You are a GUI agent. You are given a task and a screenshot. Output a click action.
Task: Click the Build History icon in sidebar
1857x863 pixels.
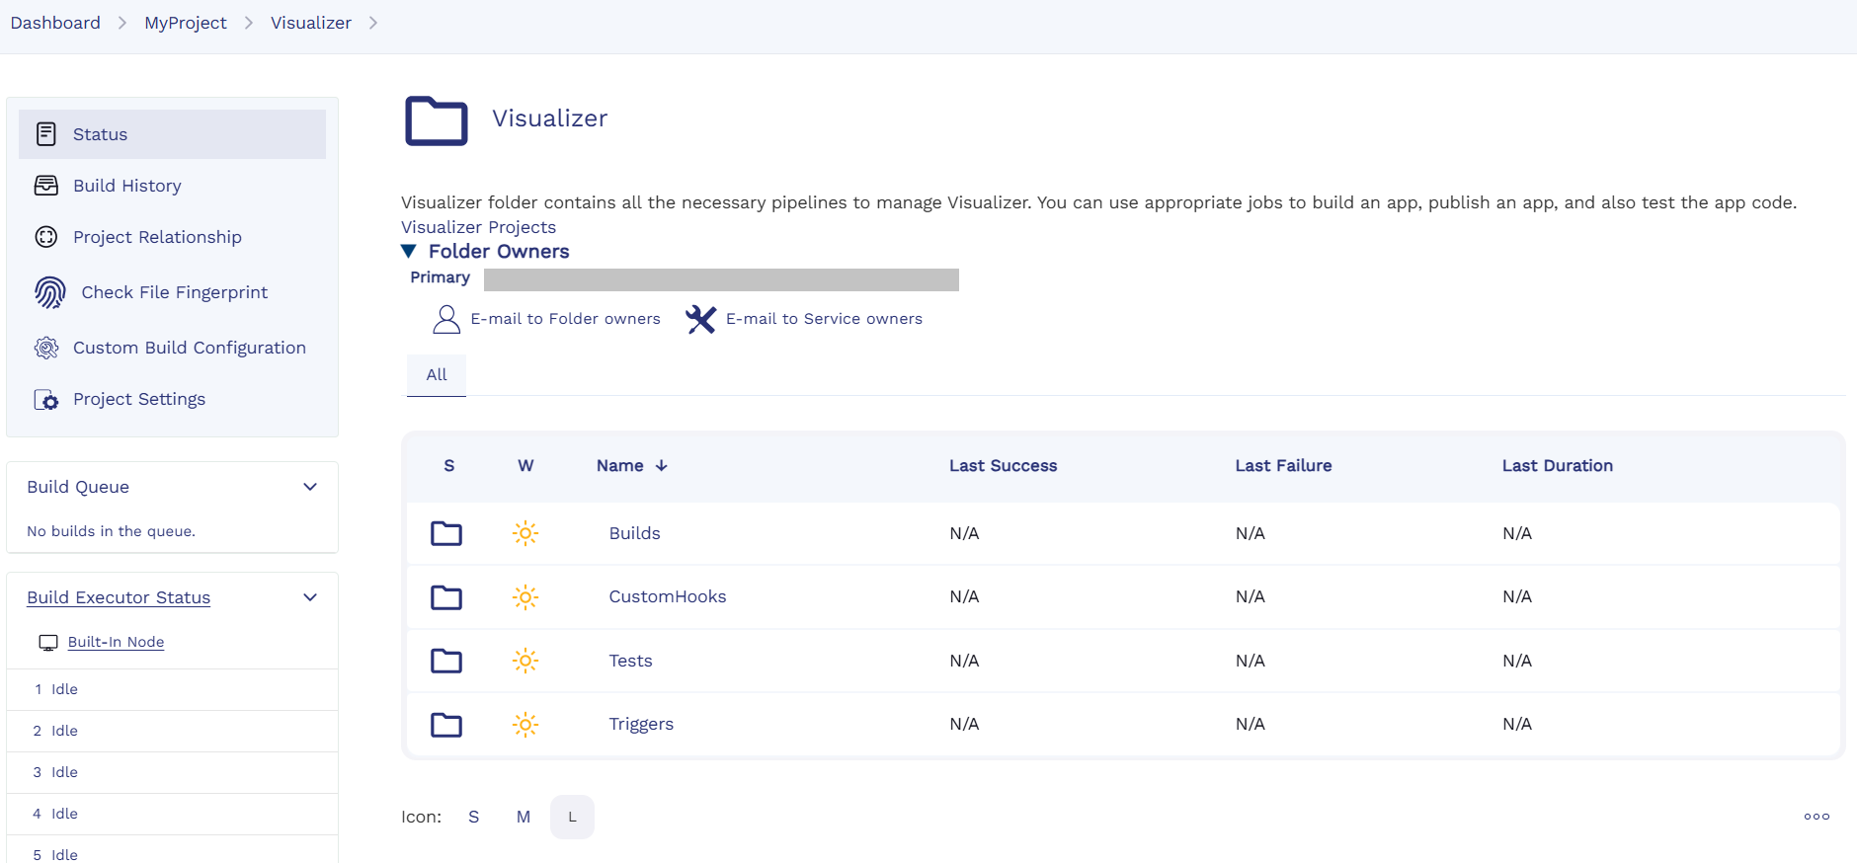pos(46,186)
